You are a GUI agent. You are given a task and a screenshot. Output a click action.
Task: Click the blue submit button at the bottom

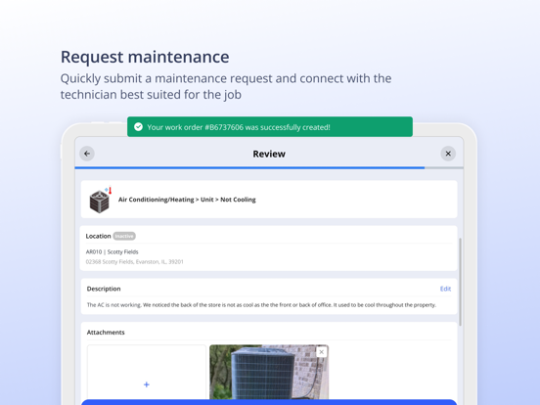tap(269, 402)
